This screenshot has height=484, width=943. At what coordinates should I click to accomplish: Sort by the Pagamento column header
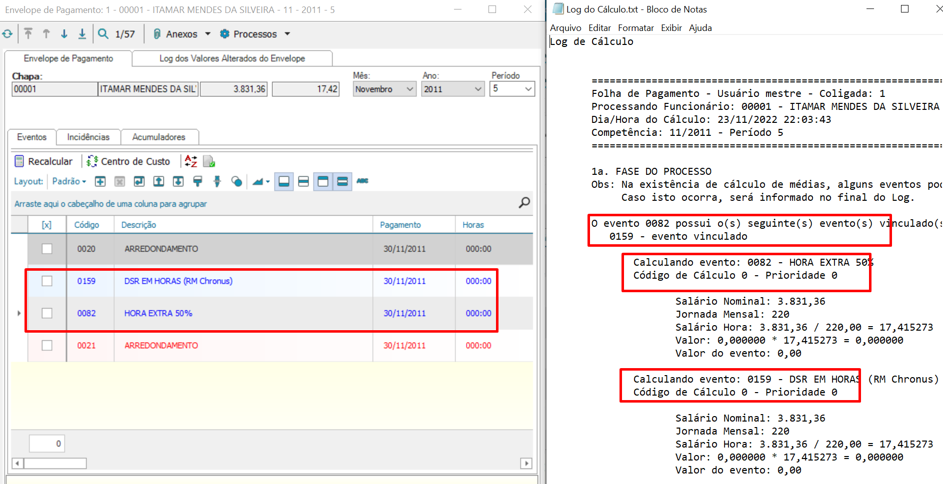[x=413, y=225]
